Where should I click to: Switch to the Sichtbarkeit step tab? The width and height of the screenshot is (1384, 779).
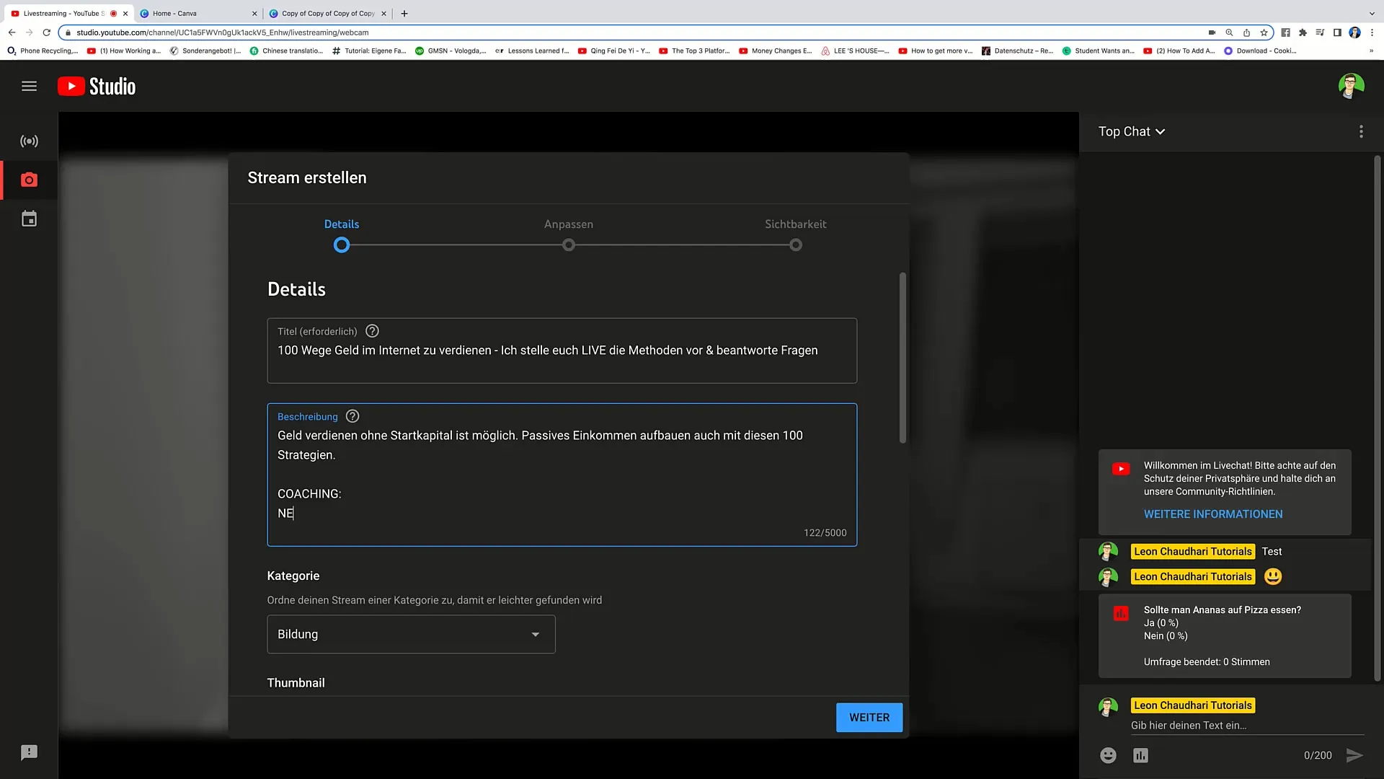pos(796,224)
